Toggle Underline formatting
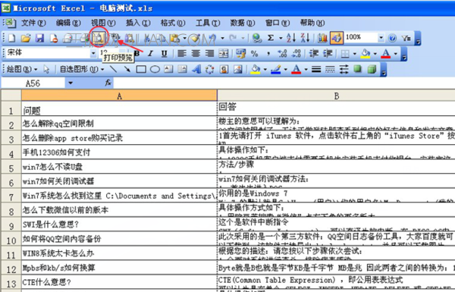Image resolution: width=455 pixels, height=292 pixels. 165,53
